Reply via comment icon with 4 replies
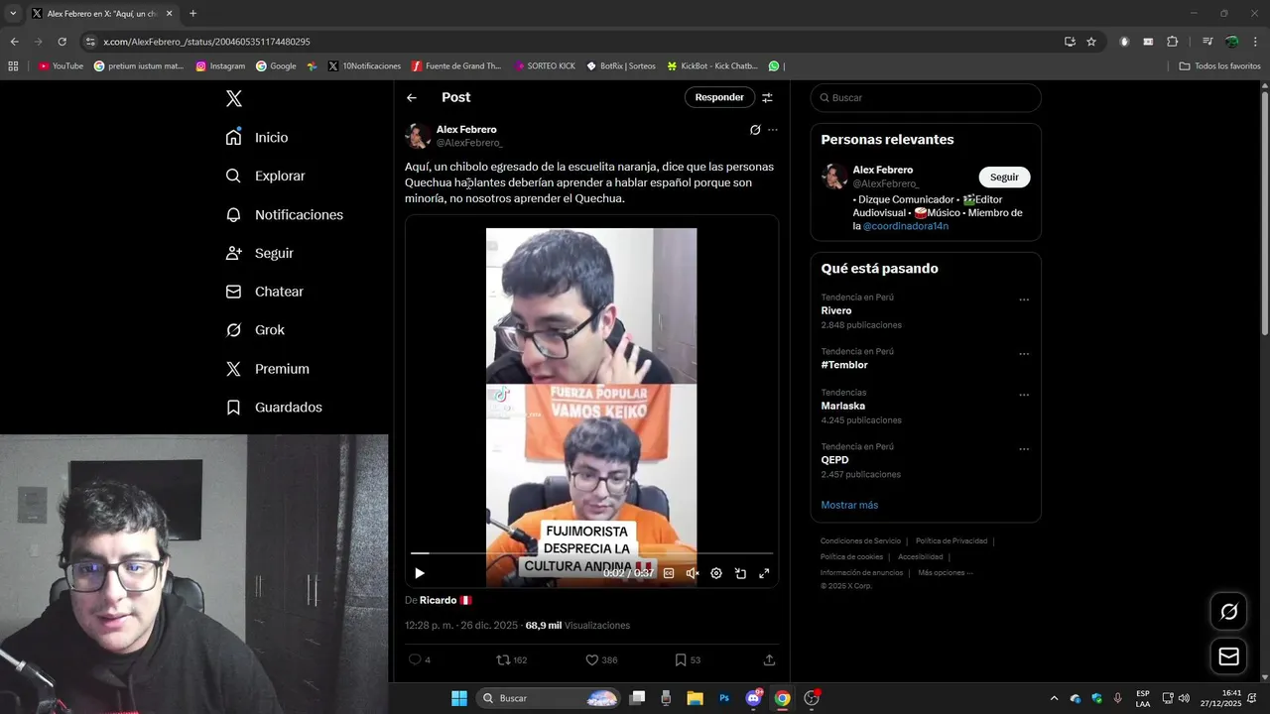Image resolution: width=1270 pixels, height=714 pixels. coord(419,659)
